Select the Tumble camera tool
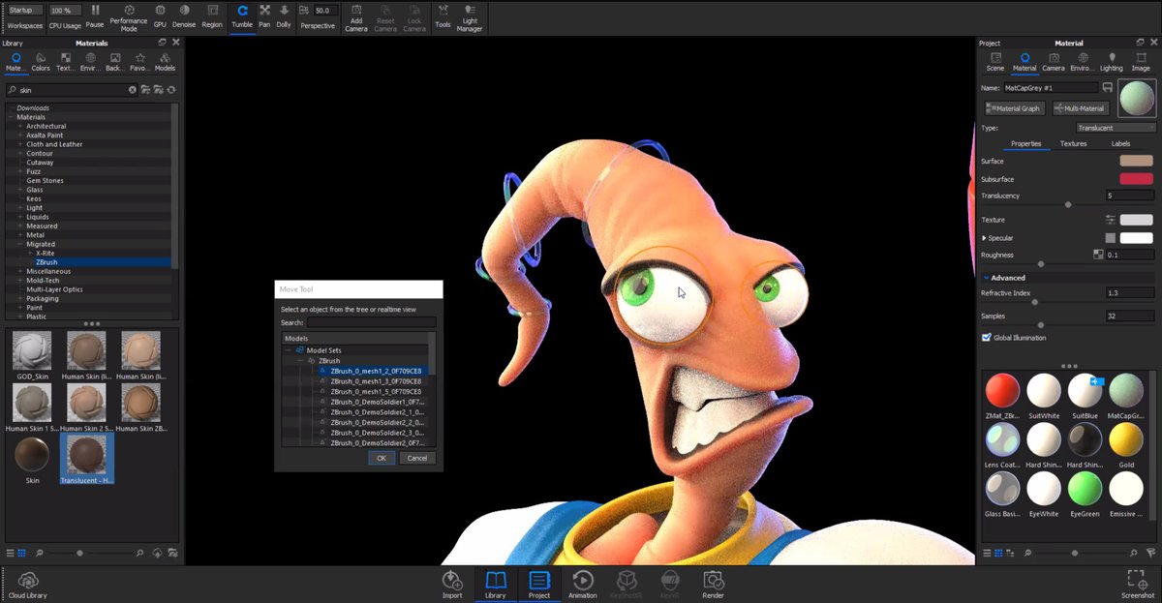The width and height of the screenshot is (1162, 603). [x=242, y=15]
